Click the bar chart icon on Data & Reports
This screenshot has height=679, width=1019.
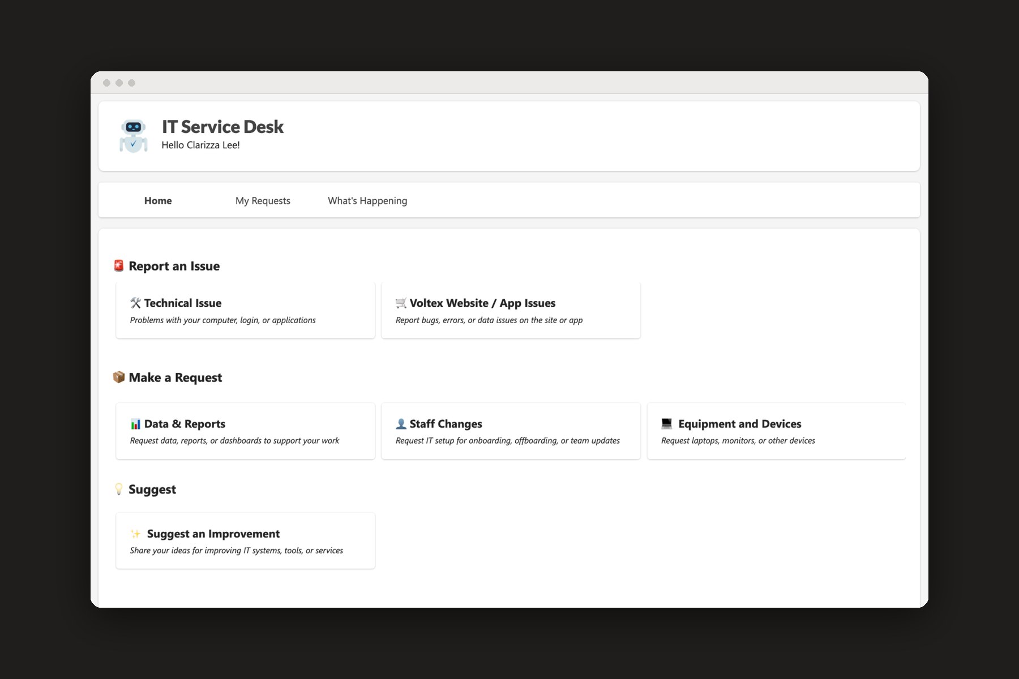coord(135,424)
